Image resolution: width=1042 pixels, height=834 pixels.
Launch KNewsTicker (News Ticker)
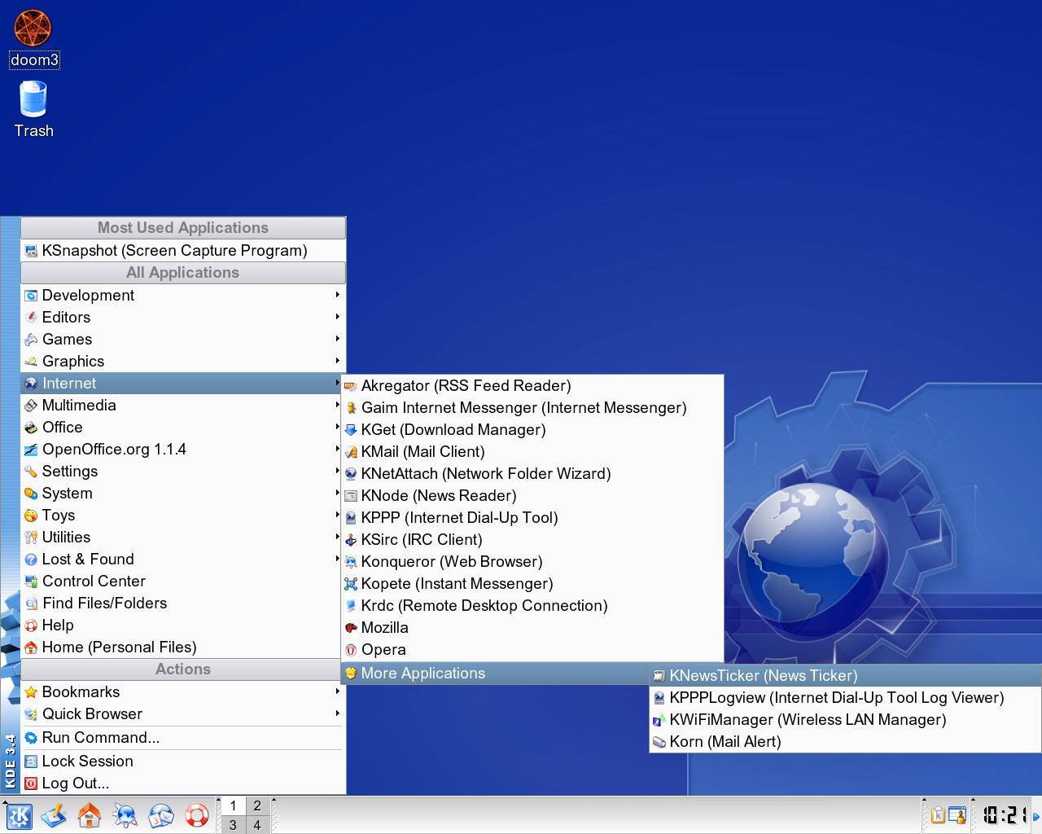point(845,675)
